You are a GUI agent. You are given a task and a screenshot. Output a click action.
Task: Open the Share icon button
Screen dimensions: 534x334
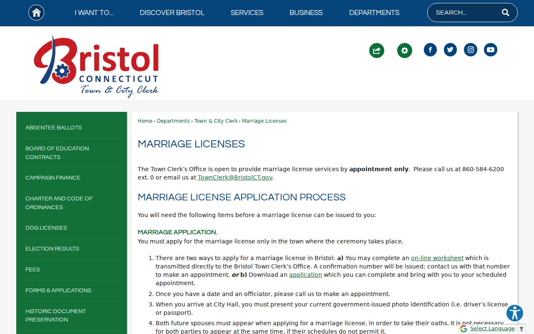(x=376, y=51)
